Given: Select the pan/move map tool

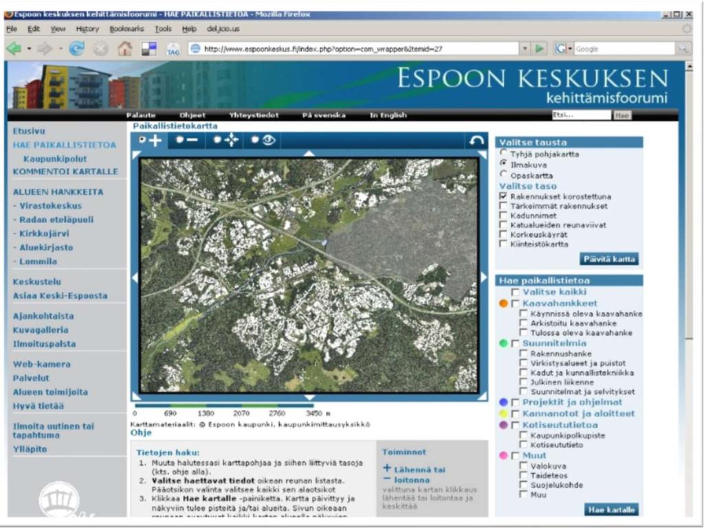Looking at the screenshot, I should [x=225, y=140].
